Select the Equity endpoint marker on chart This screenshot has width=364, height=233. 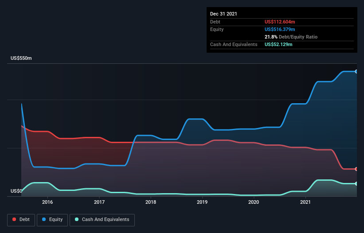point(356,72)
